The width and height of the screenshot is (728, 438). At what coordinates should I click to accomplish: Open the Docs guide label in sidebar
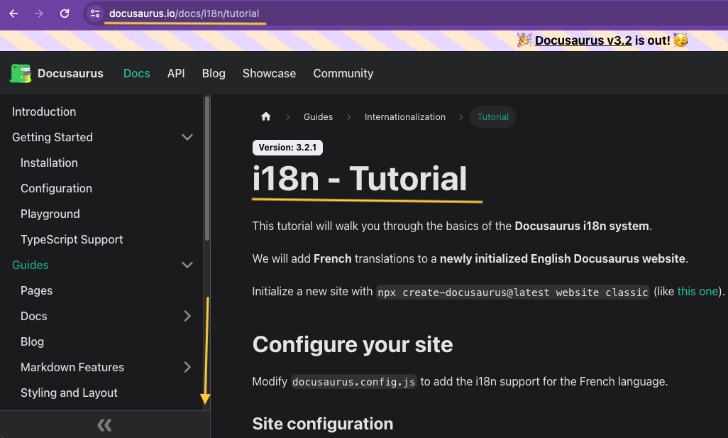(x=34, y=316)
